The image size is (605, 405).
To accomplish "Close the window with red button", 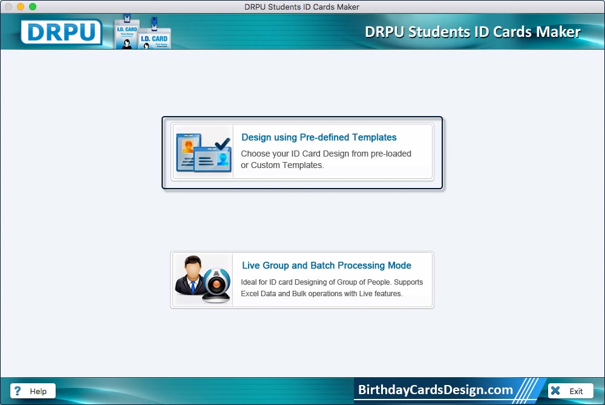I will 8,7.
